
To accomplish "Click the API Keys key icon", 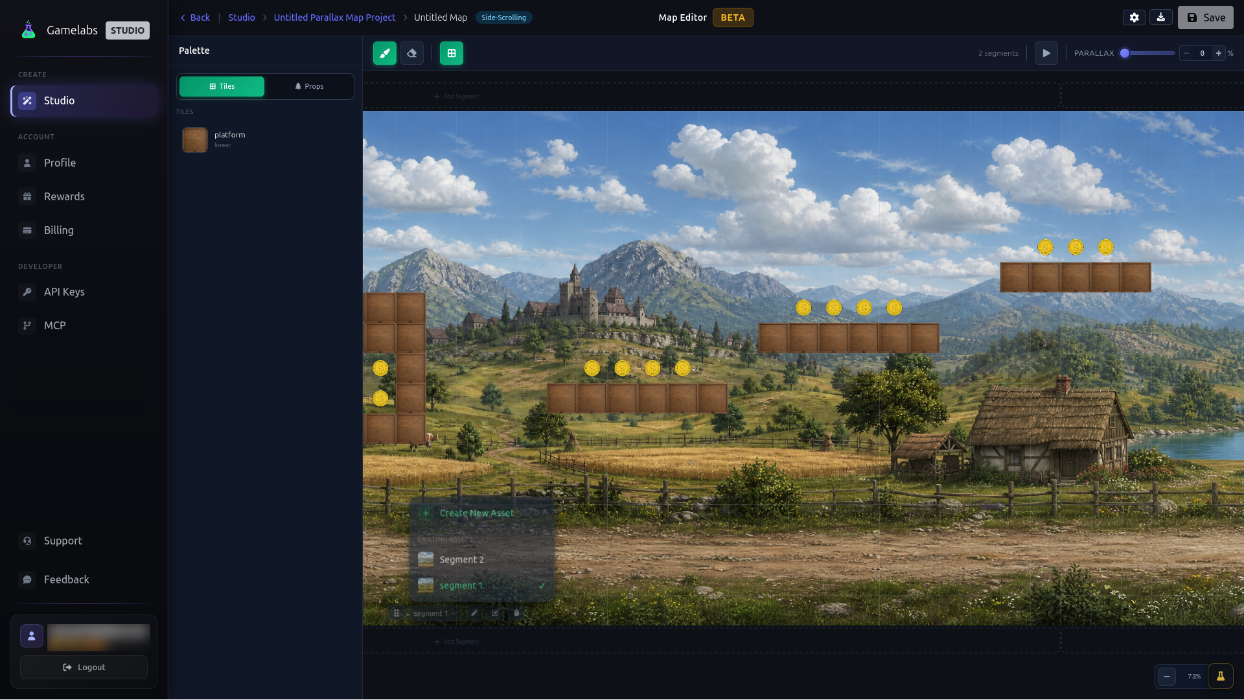I will click(27, 292).
